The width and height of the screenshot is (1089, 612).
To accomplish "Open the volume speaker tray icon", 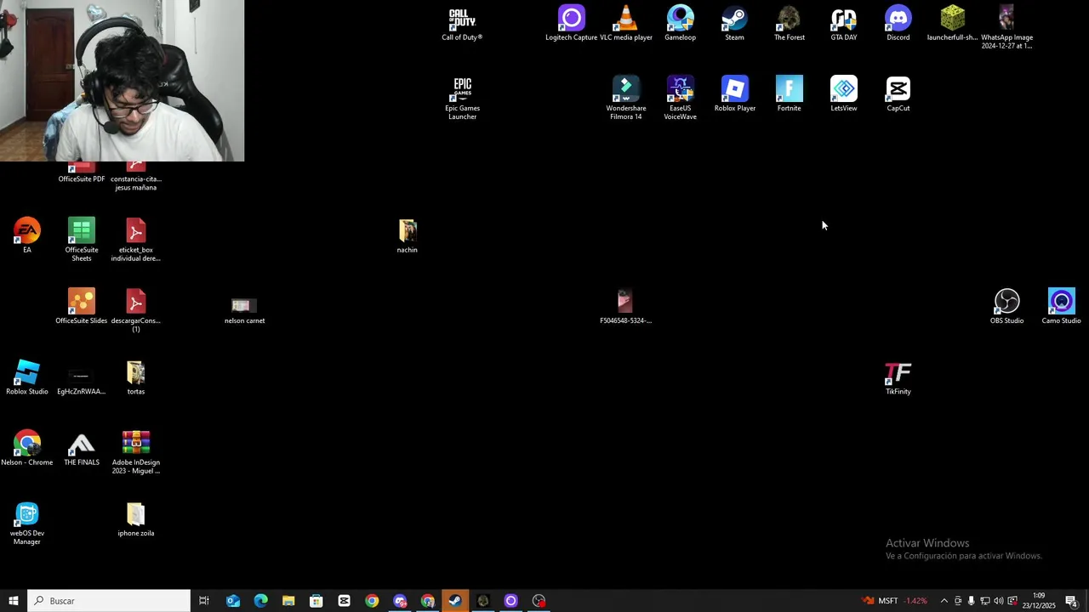I will point(999,601).
